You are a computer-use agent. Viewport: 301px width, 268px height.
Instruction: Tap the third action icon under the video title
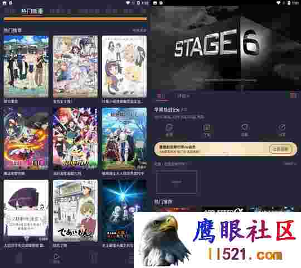(245, 130)
